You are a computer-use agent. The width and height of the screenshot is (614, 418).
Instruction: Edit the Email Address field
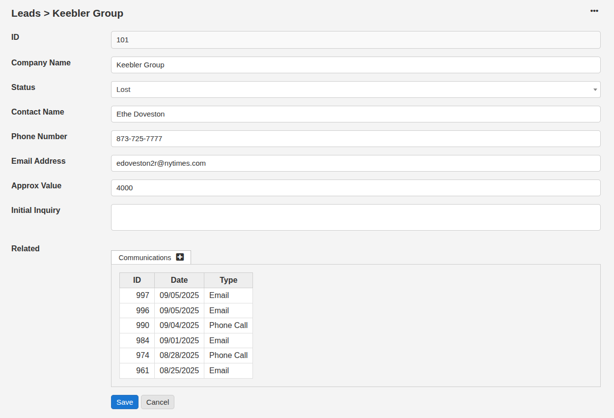point(355,163)
